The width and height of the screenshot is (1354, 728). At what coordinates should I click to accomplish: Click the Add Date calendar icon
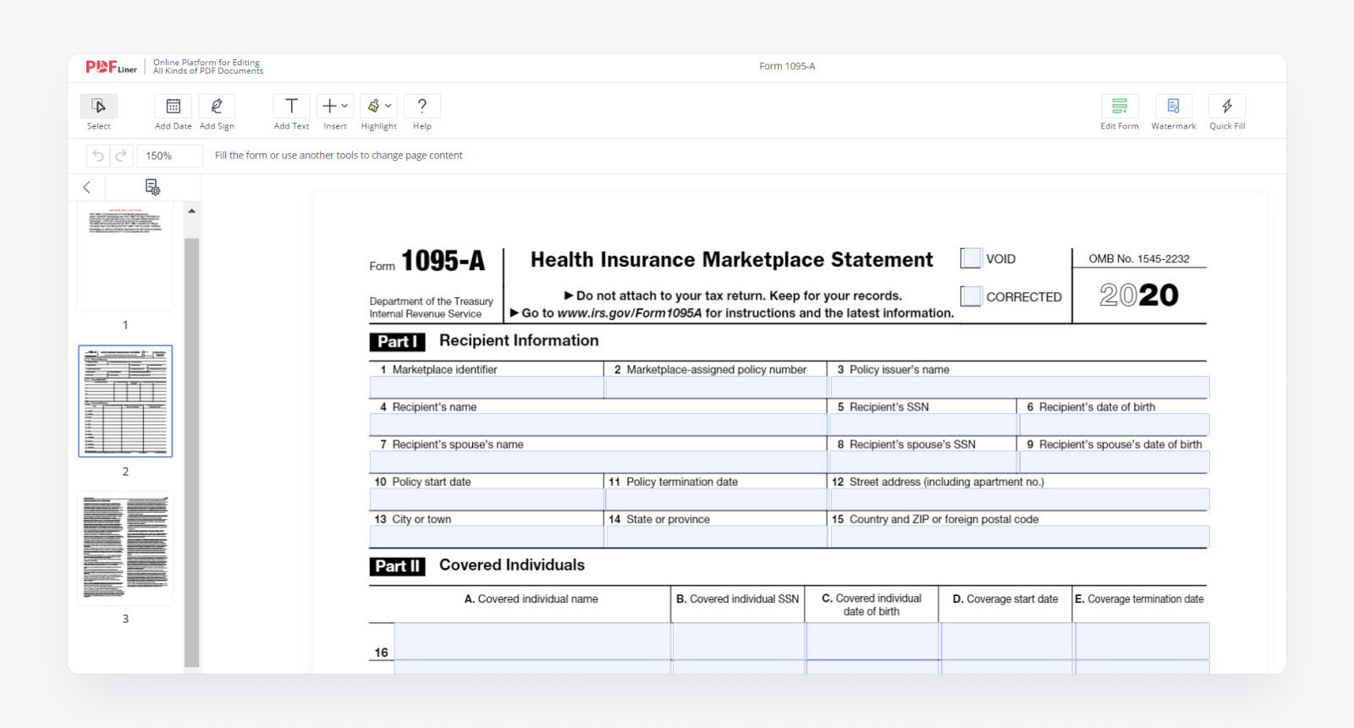(173, 106)
